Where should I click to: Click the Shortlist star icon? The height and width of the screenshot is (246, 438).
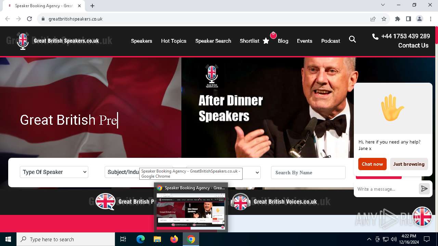click(266, 41)
